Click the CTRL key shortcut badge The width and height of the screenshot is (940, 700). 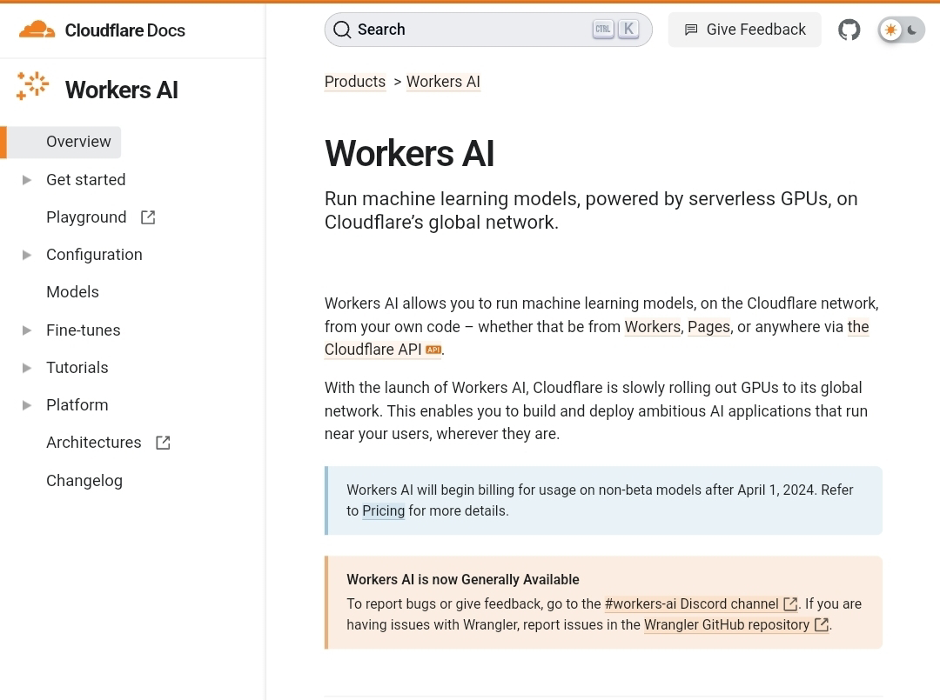pos(603,29)
